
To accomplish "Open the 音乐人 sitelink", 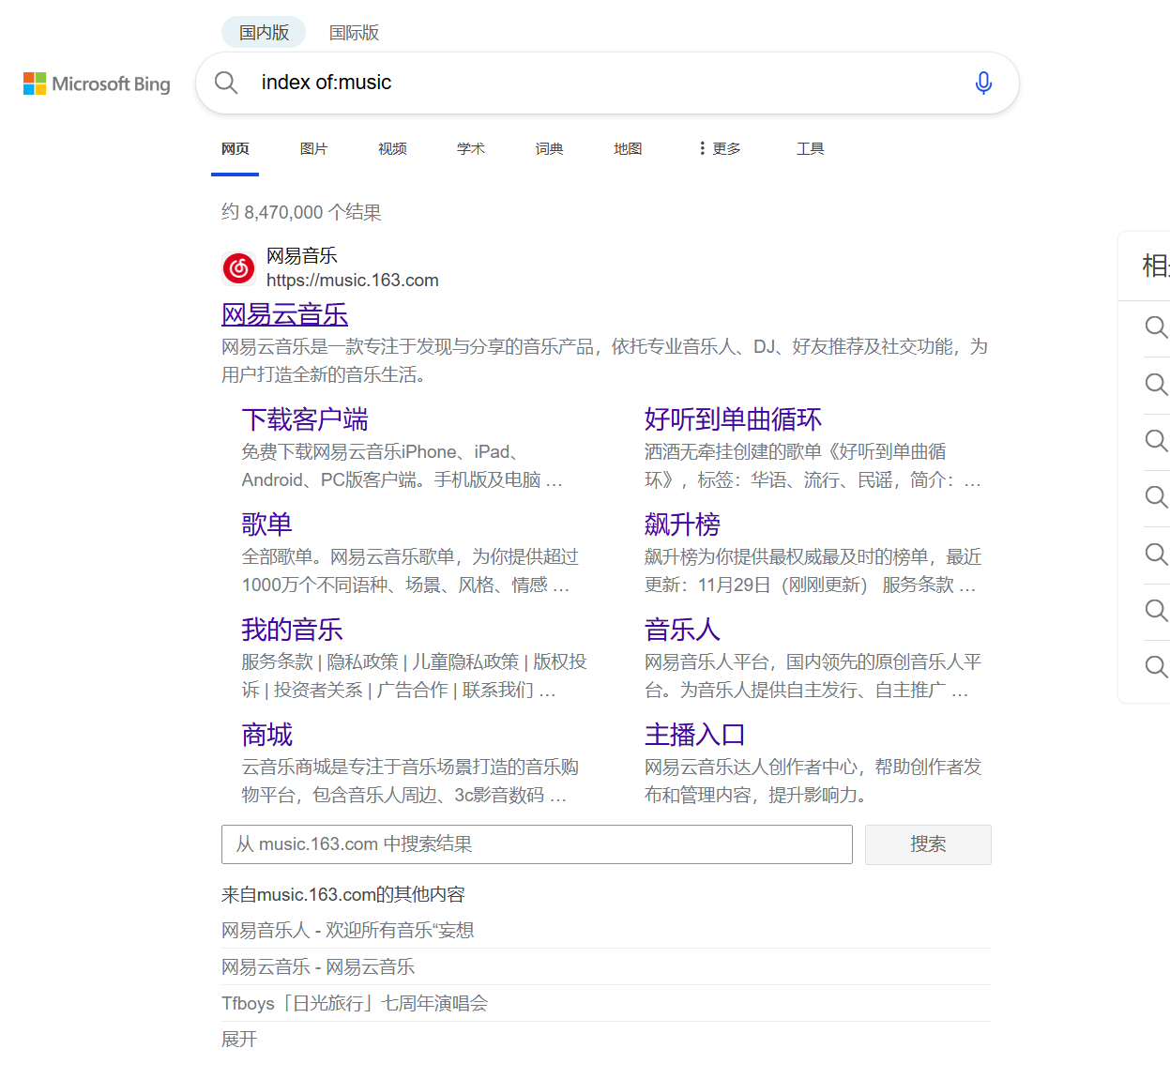I will click(x=682, y=630).
